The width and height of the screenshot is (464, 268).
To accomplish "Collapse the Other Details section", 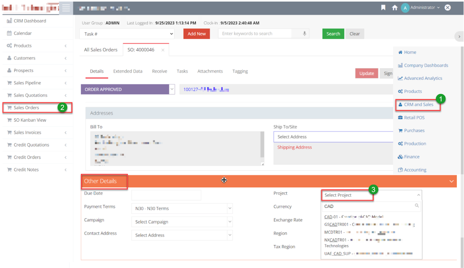I will click(x=451, y=181).
